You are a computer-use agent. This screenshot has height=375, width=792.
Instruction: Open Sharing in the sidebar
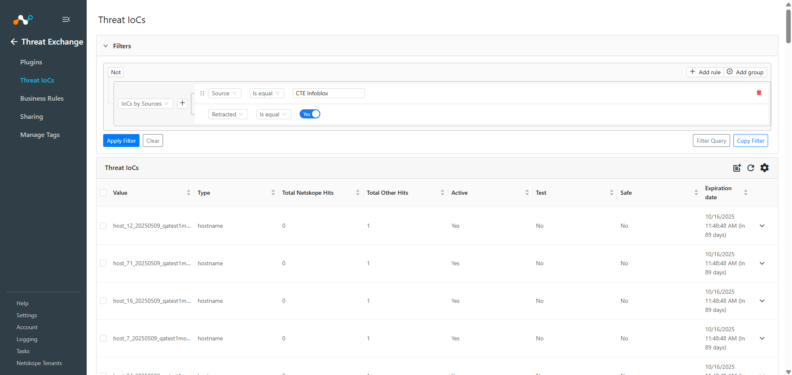tap(32, 116)
